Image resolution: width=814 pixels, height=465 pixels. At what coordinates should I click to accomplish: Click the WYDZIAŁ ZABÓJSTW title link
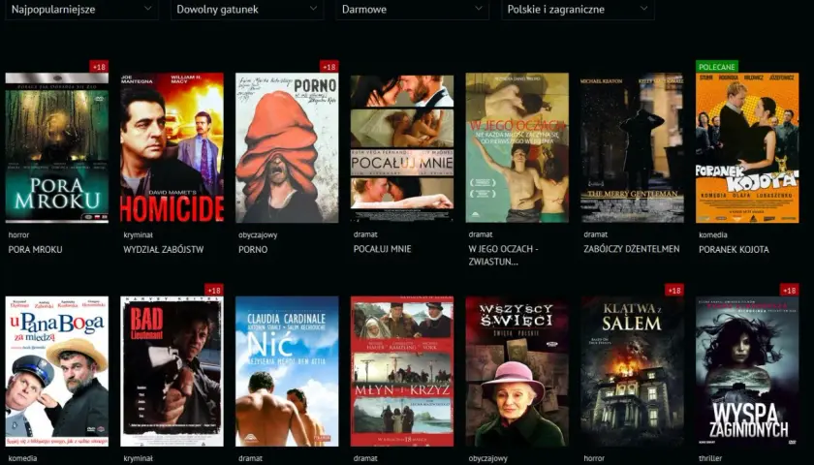164,250
